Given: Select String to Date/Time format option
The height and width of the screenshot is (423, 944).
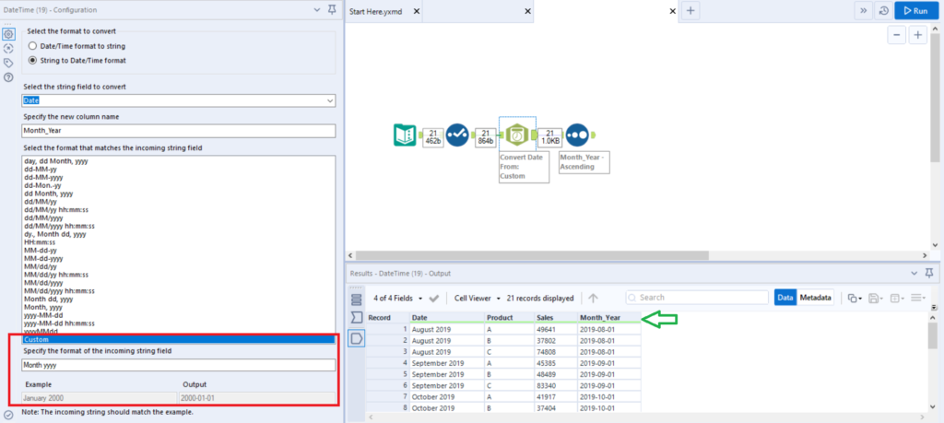Looking at the screenshot, I should point(34,61).
